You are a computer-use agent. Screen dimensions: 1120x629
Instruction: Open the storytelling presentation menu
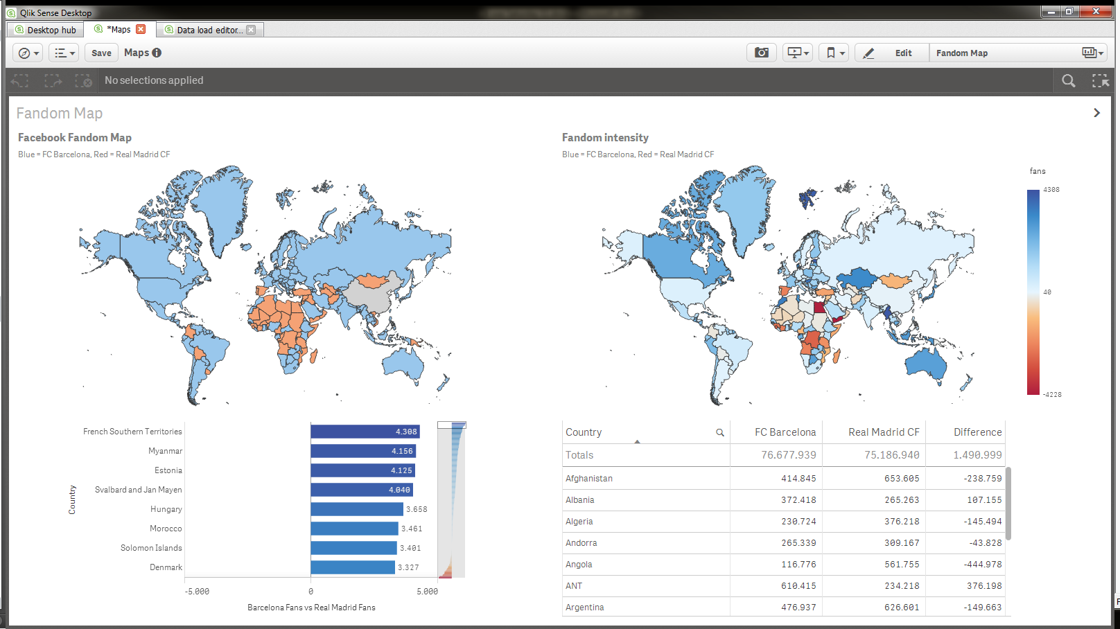(798, 53)
